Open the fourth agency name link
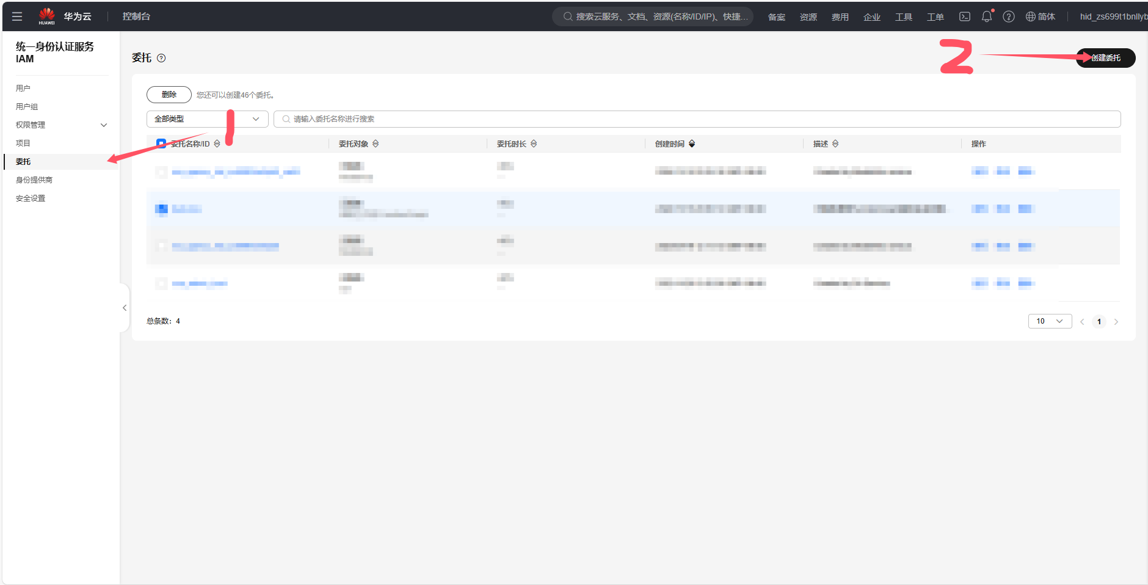Image resolution: width=1148 pixels, height=585 pixels. tap(200, 283)
